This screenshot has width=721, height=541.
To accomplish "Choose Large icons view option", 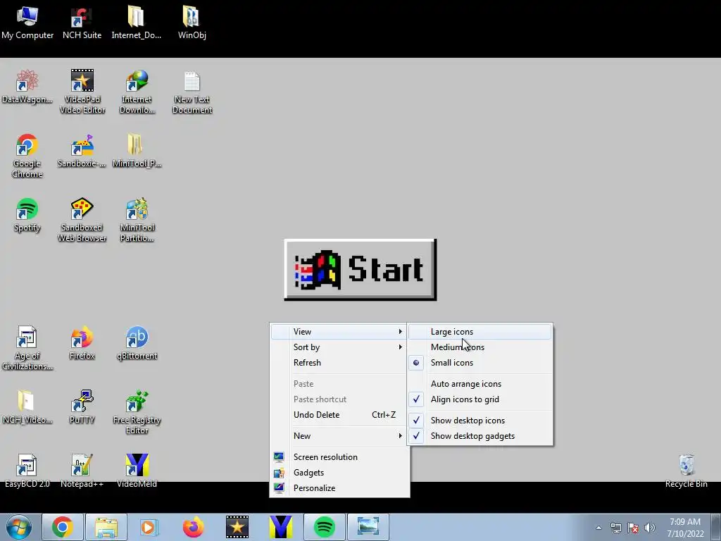I will pos(479,332).
